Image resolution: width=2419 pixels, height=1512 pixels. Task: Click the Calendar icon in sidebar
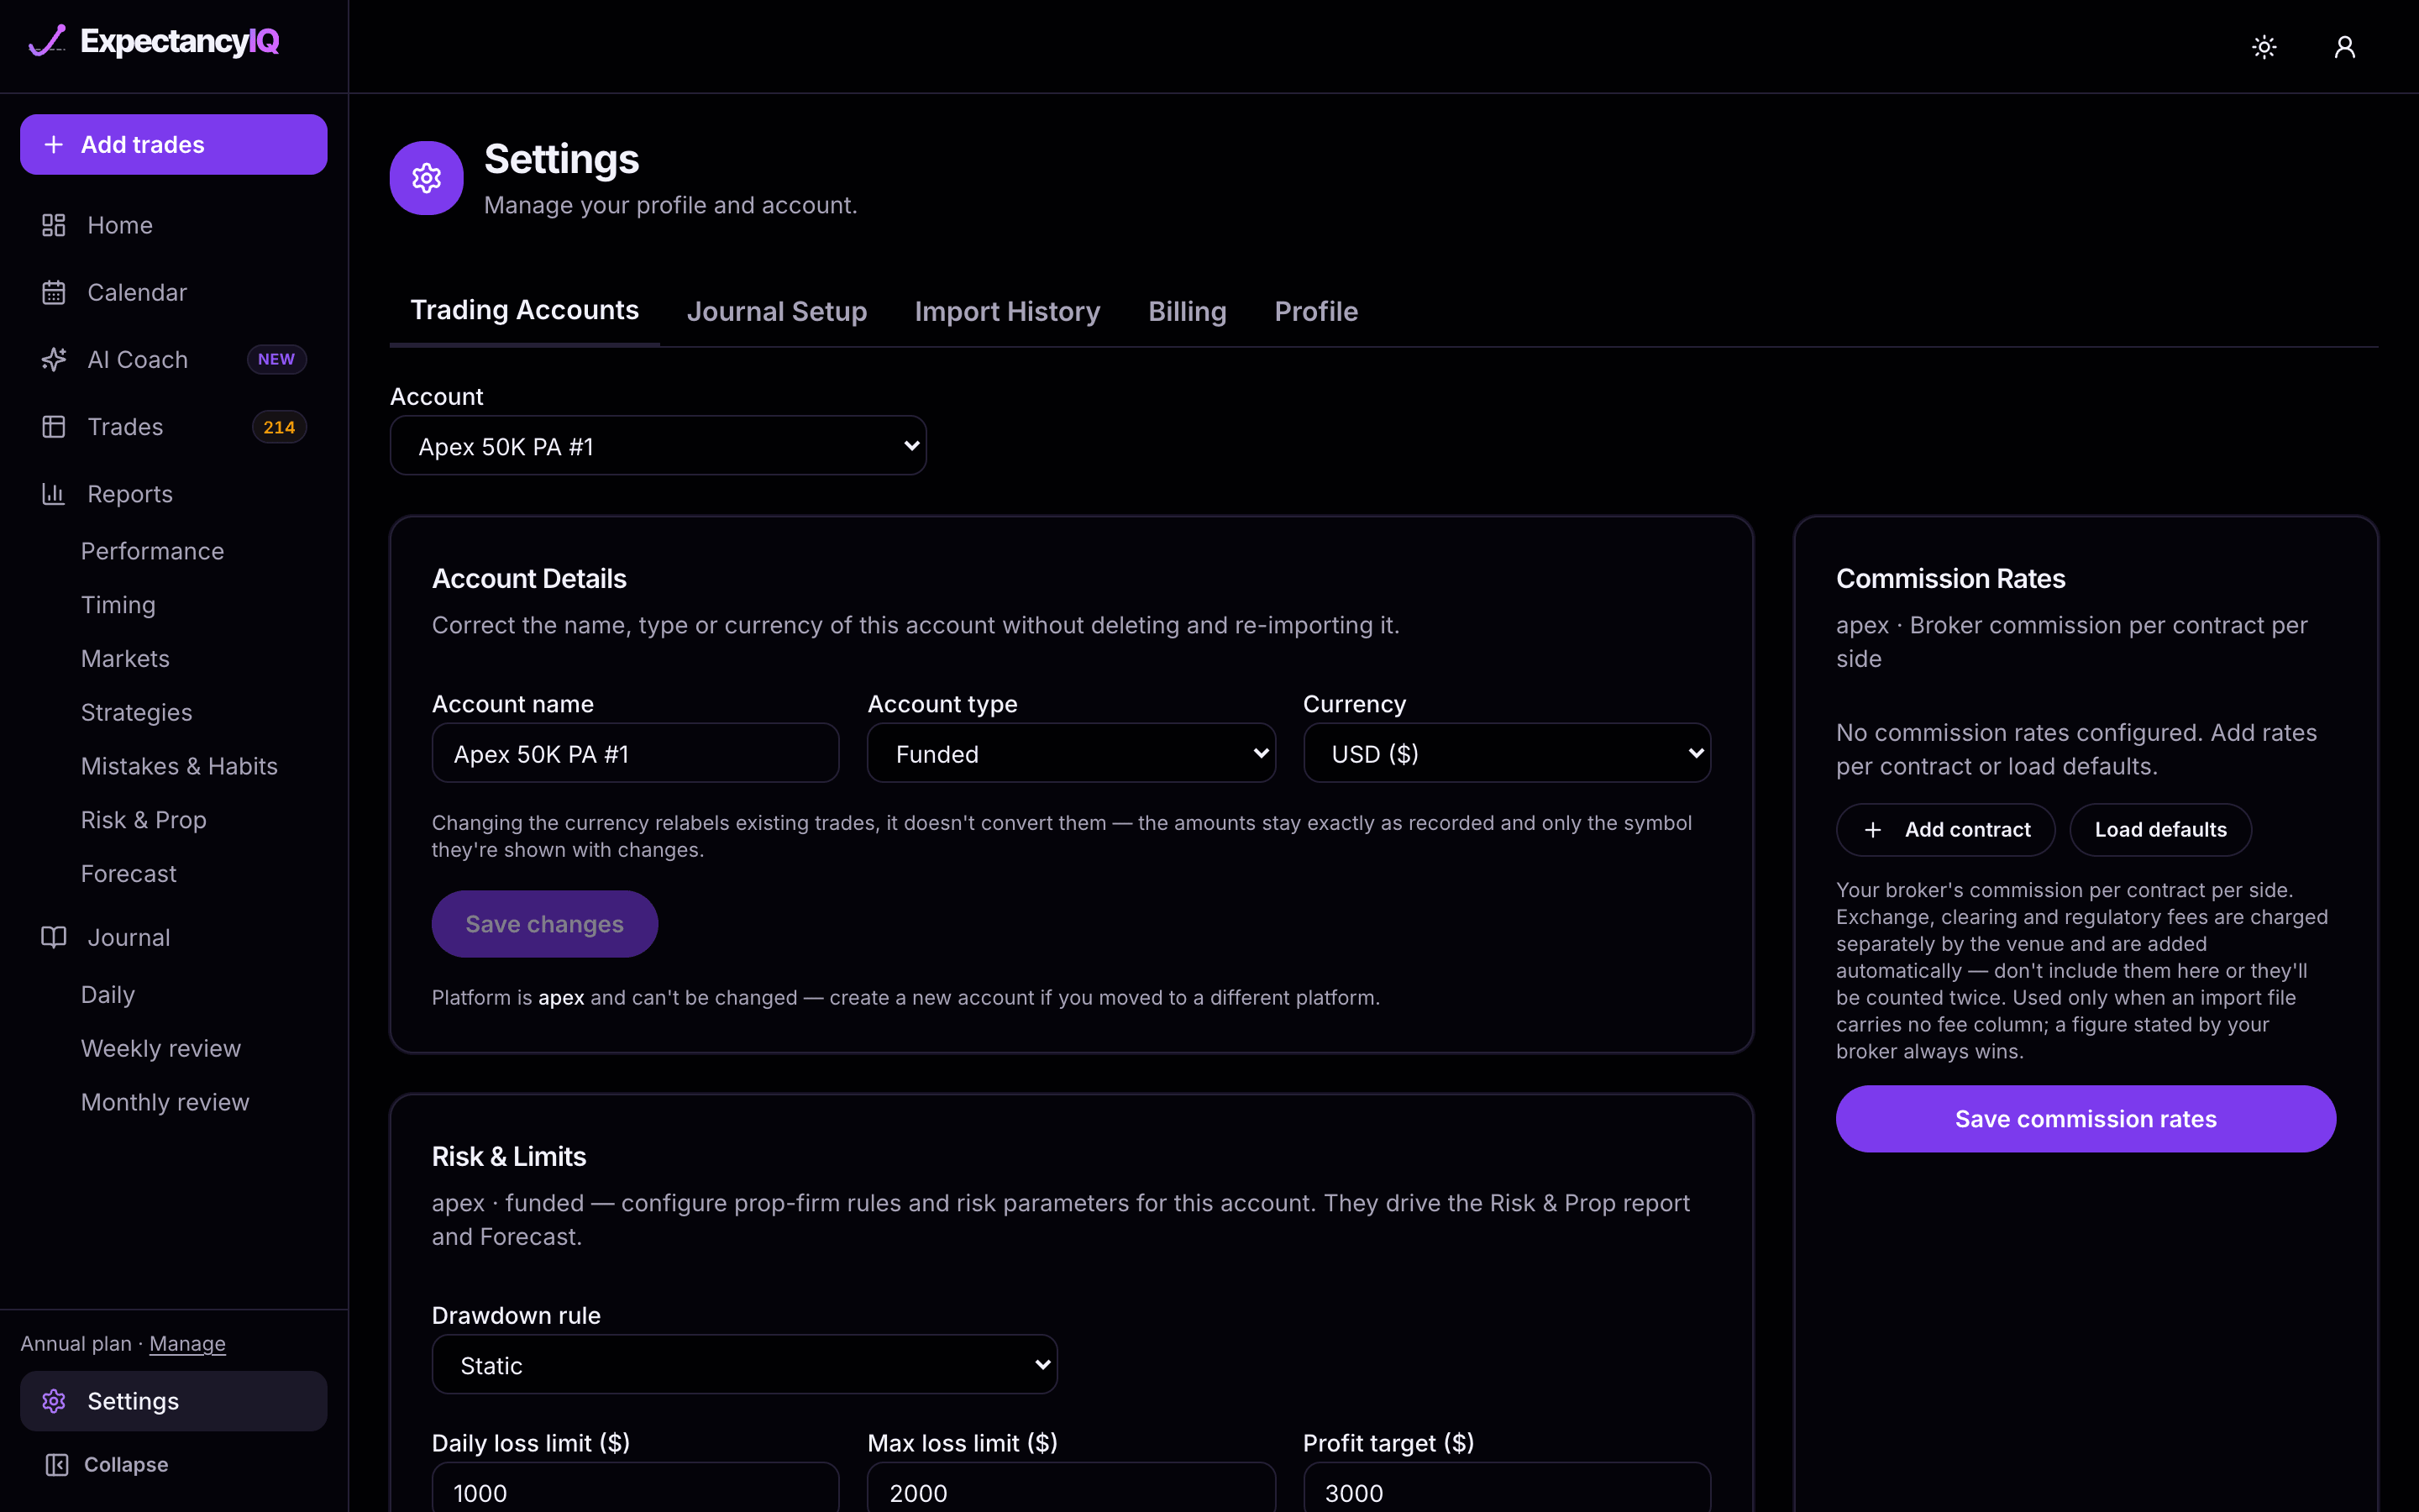(54, 292)
